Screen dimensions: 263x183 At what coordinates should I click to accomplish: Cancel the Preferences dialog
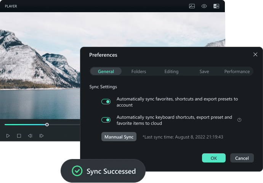tap(242, 158)
